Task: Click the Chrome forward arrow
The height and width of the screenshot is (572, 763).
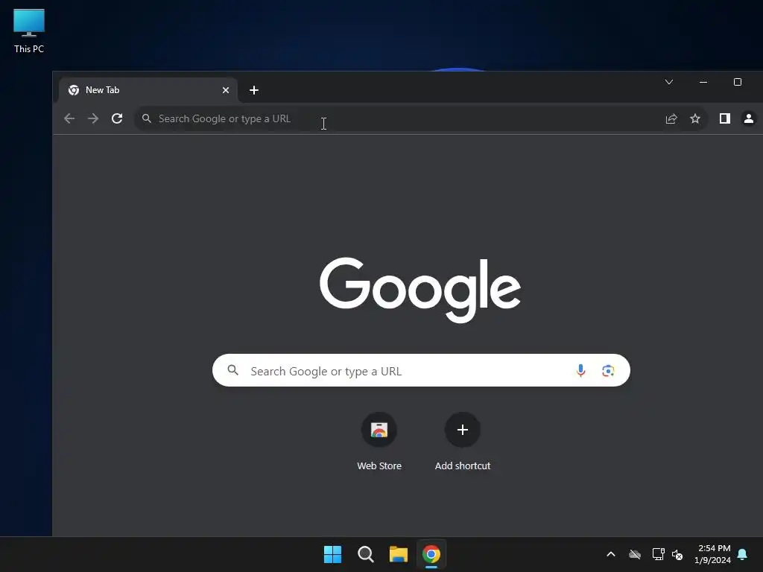Action: (x=93, y=118)
